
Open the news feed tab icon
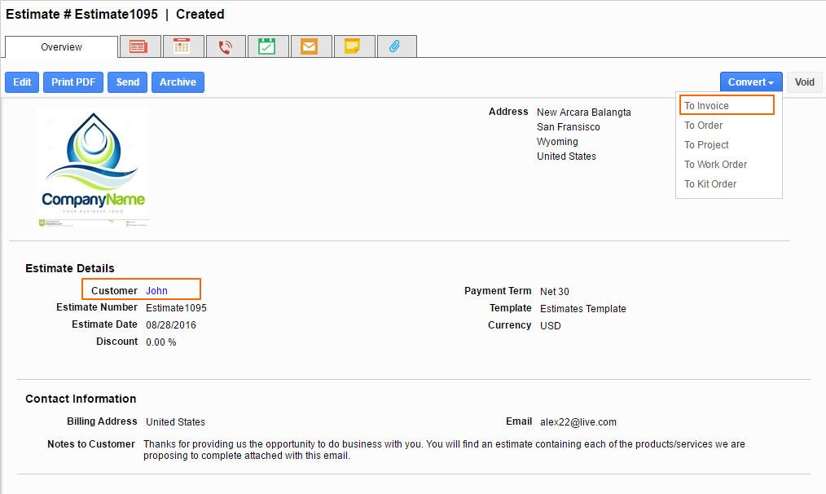click(140, 46)
